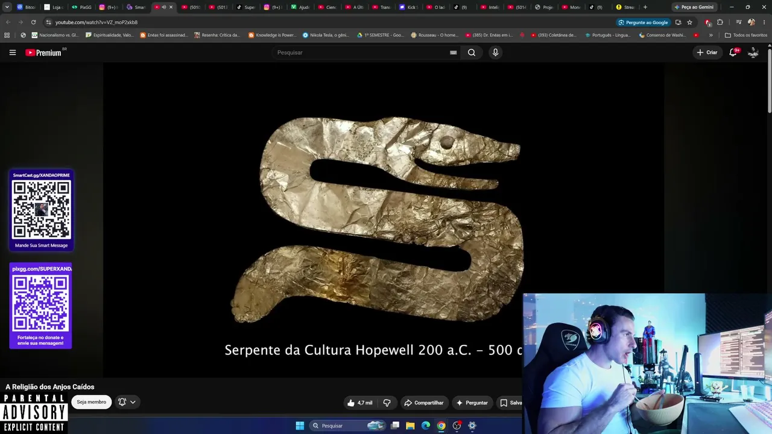Go to YouTube Premium home logo
The width and height of the screenshot is (772, 434).
43,52
